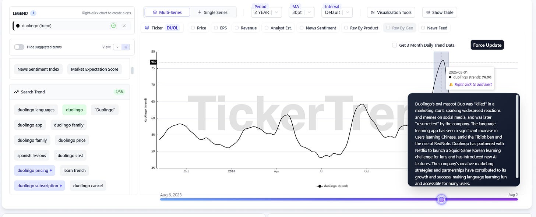Click the Single Series sparkle icon

click(200, 12)
